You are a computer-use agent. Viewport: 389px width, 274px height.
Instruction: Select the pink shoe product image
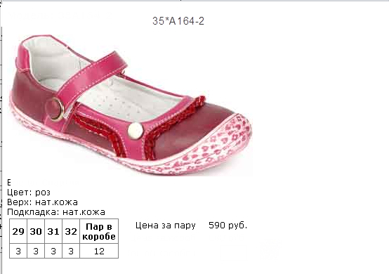(131, 105)
